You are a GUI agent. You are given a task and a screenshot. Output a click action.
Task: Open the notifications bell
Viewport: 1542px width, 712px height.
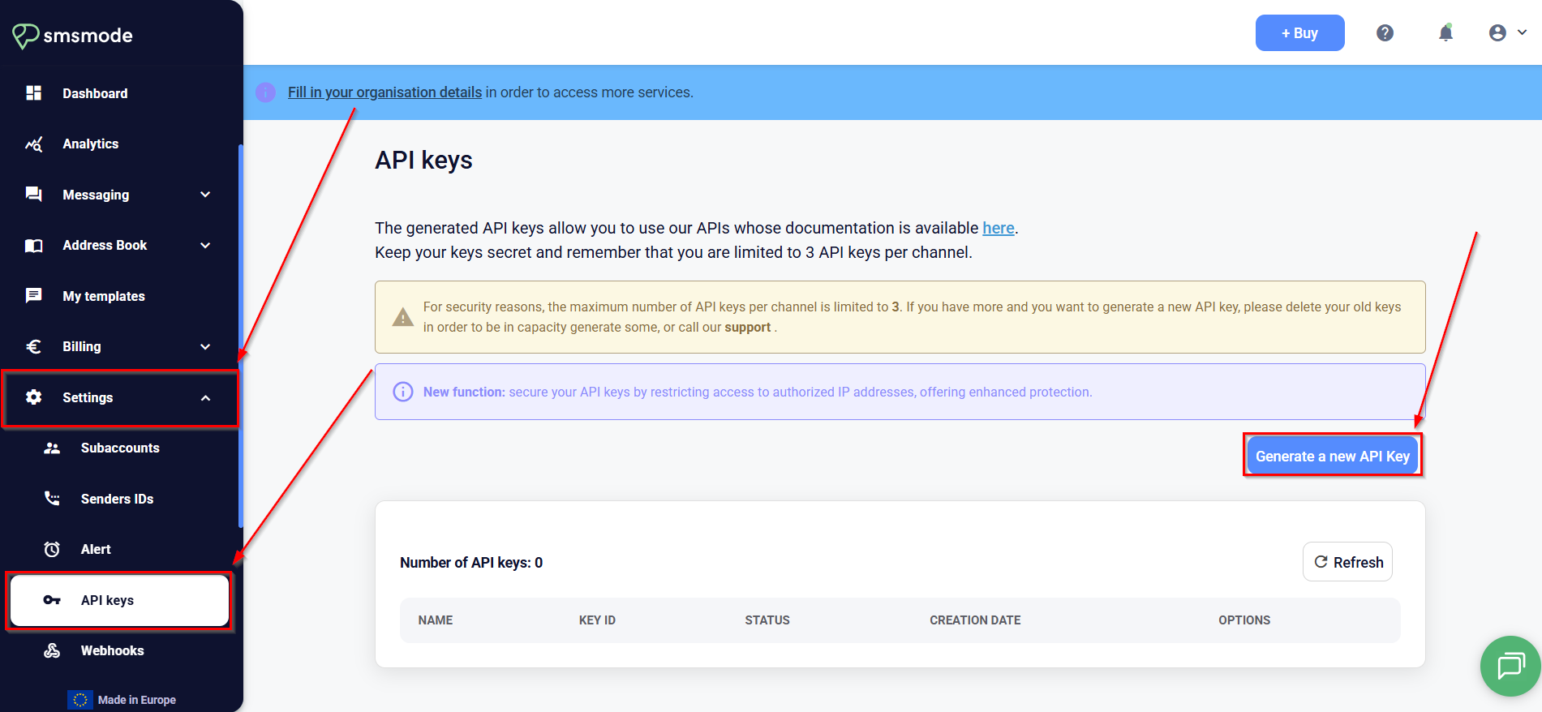[1445, 33]
